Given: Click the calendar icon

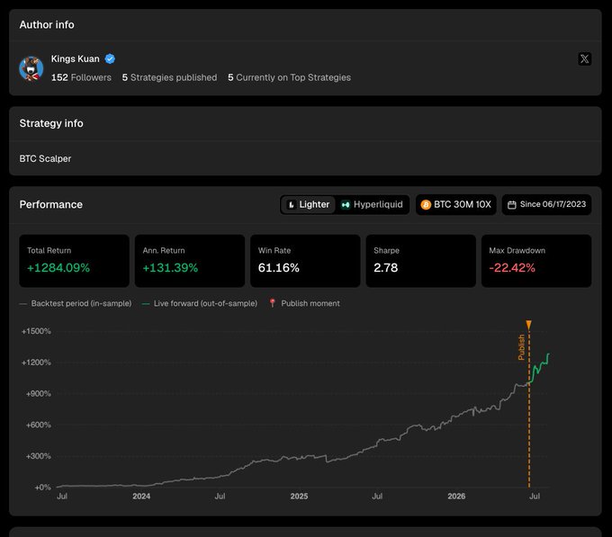Looking at the screenshot, I should click(512, 205).
